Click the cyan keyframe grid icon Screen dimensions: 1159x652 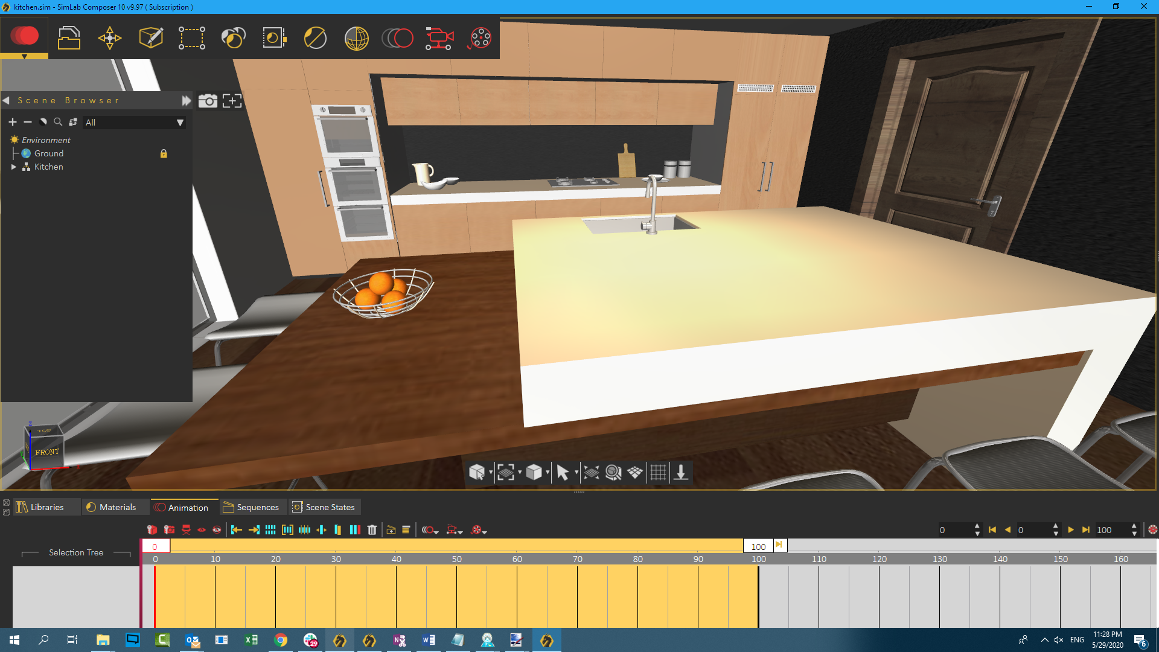click(x=270, y=530)
